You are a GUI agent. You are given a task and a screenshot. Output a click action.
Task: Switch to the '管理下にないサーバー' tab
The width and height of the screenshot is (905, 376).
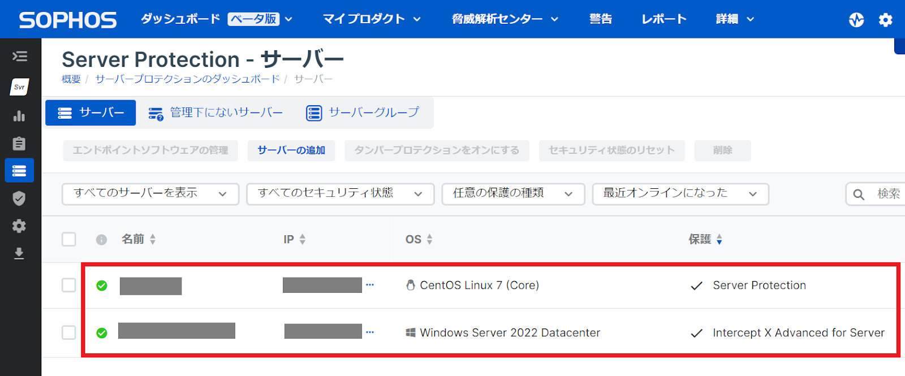click(x=216, y=113)
